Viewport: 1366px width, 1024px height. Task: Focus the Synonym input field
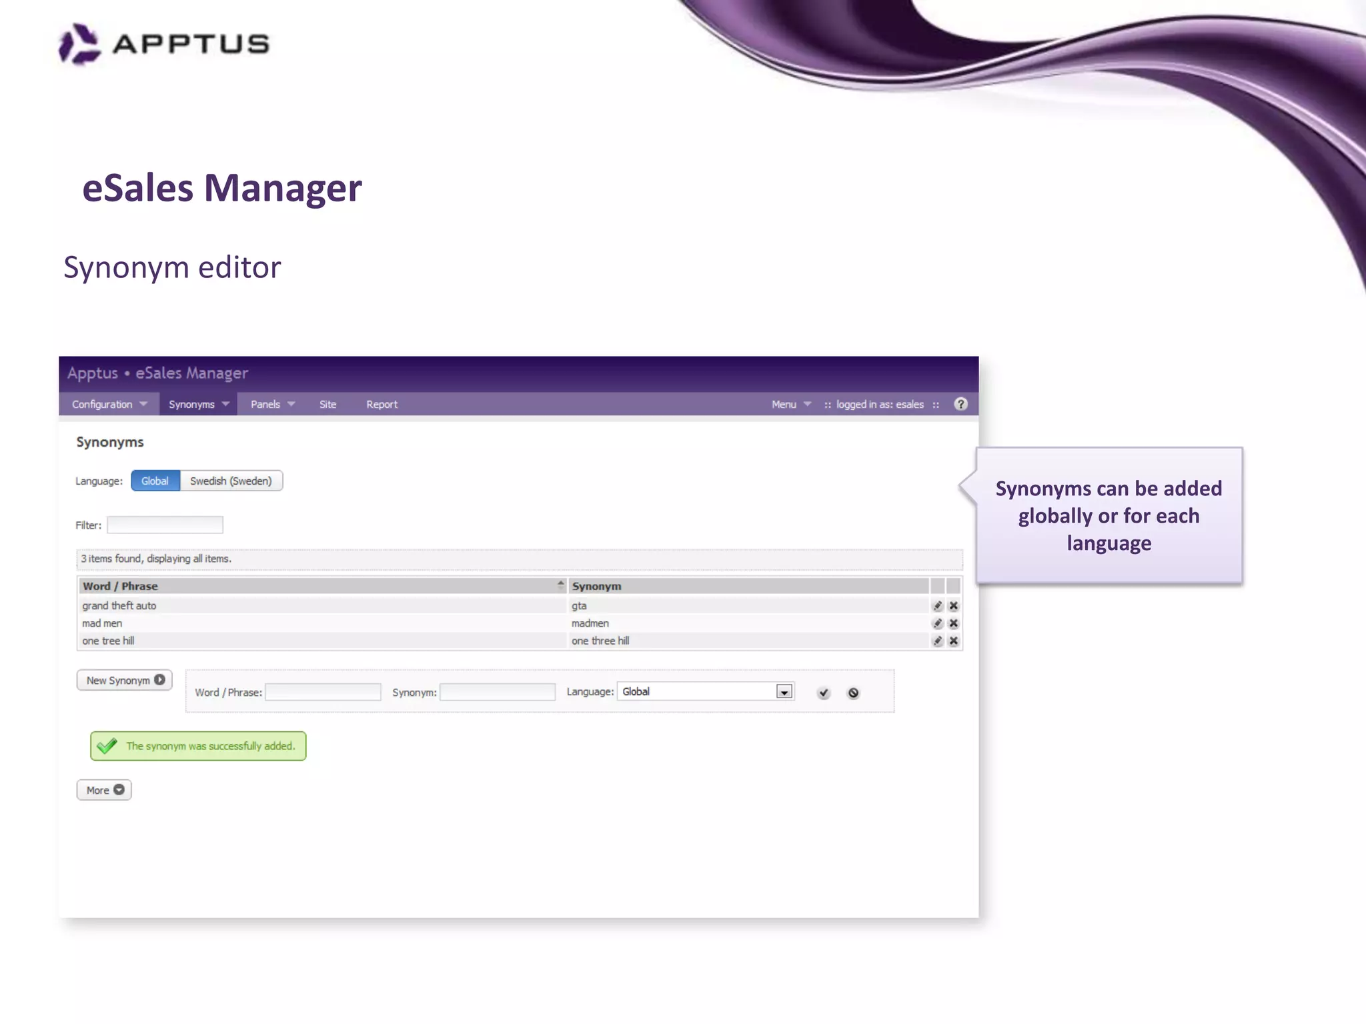click(x=498, y=692)
